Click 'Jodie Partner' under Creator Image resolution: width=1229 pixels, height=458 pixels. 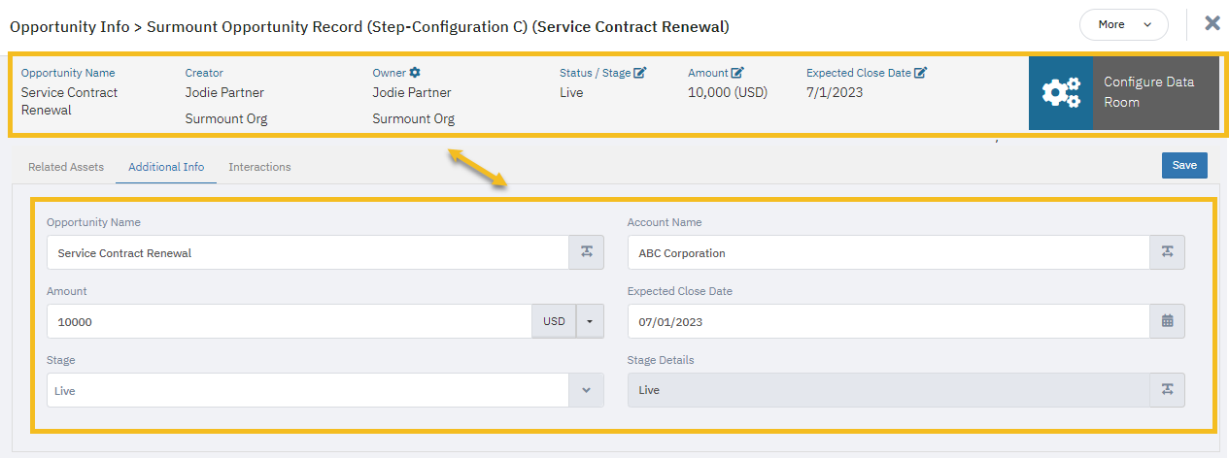pos(224,93)
